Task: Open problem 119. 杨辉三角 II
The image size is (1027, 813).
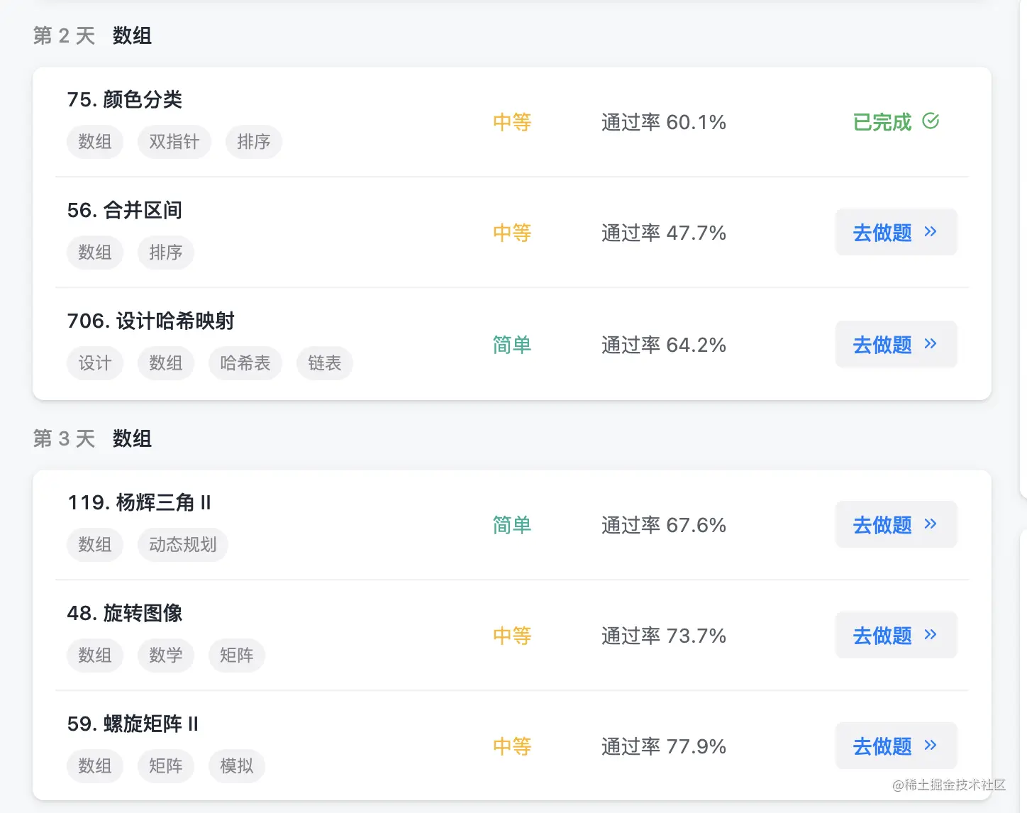Action: pos(139,502)
